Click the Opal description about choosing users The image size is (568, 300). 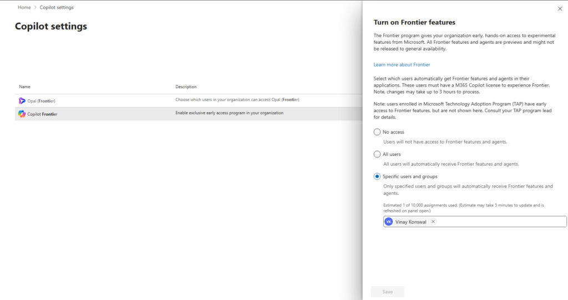pyautogui.click(x=237, y=100)
